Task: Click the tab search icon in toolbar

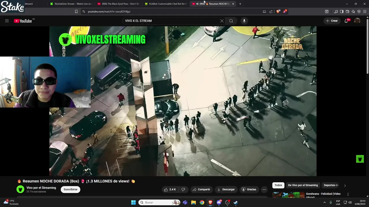Action: (327, 11)
